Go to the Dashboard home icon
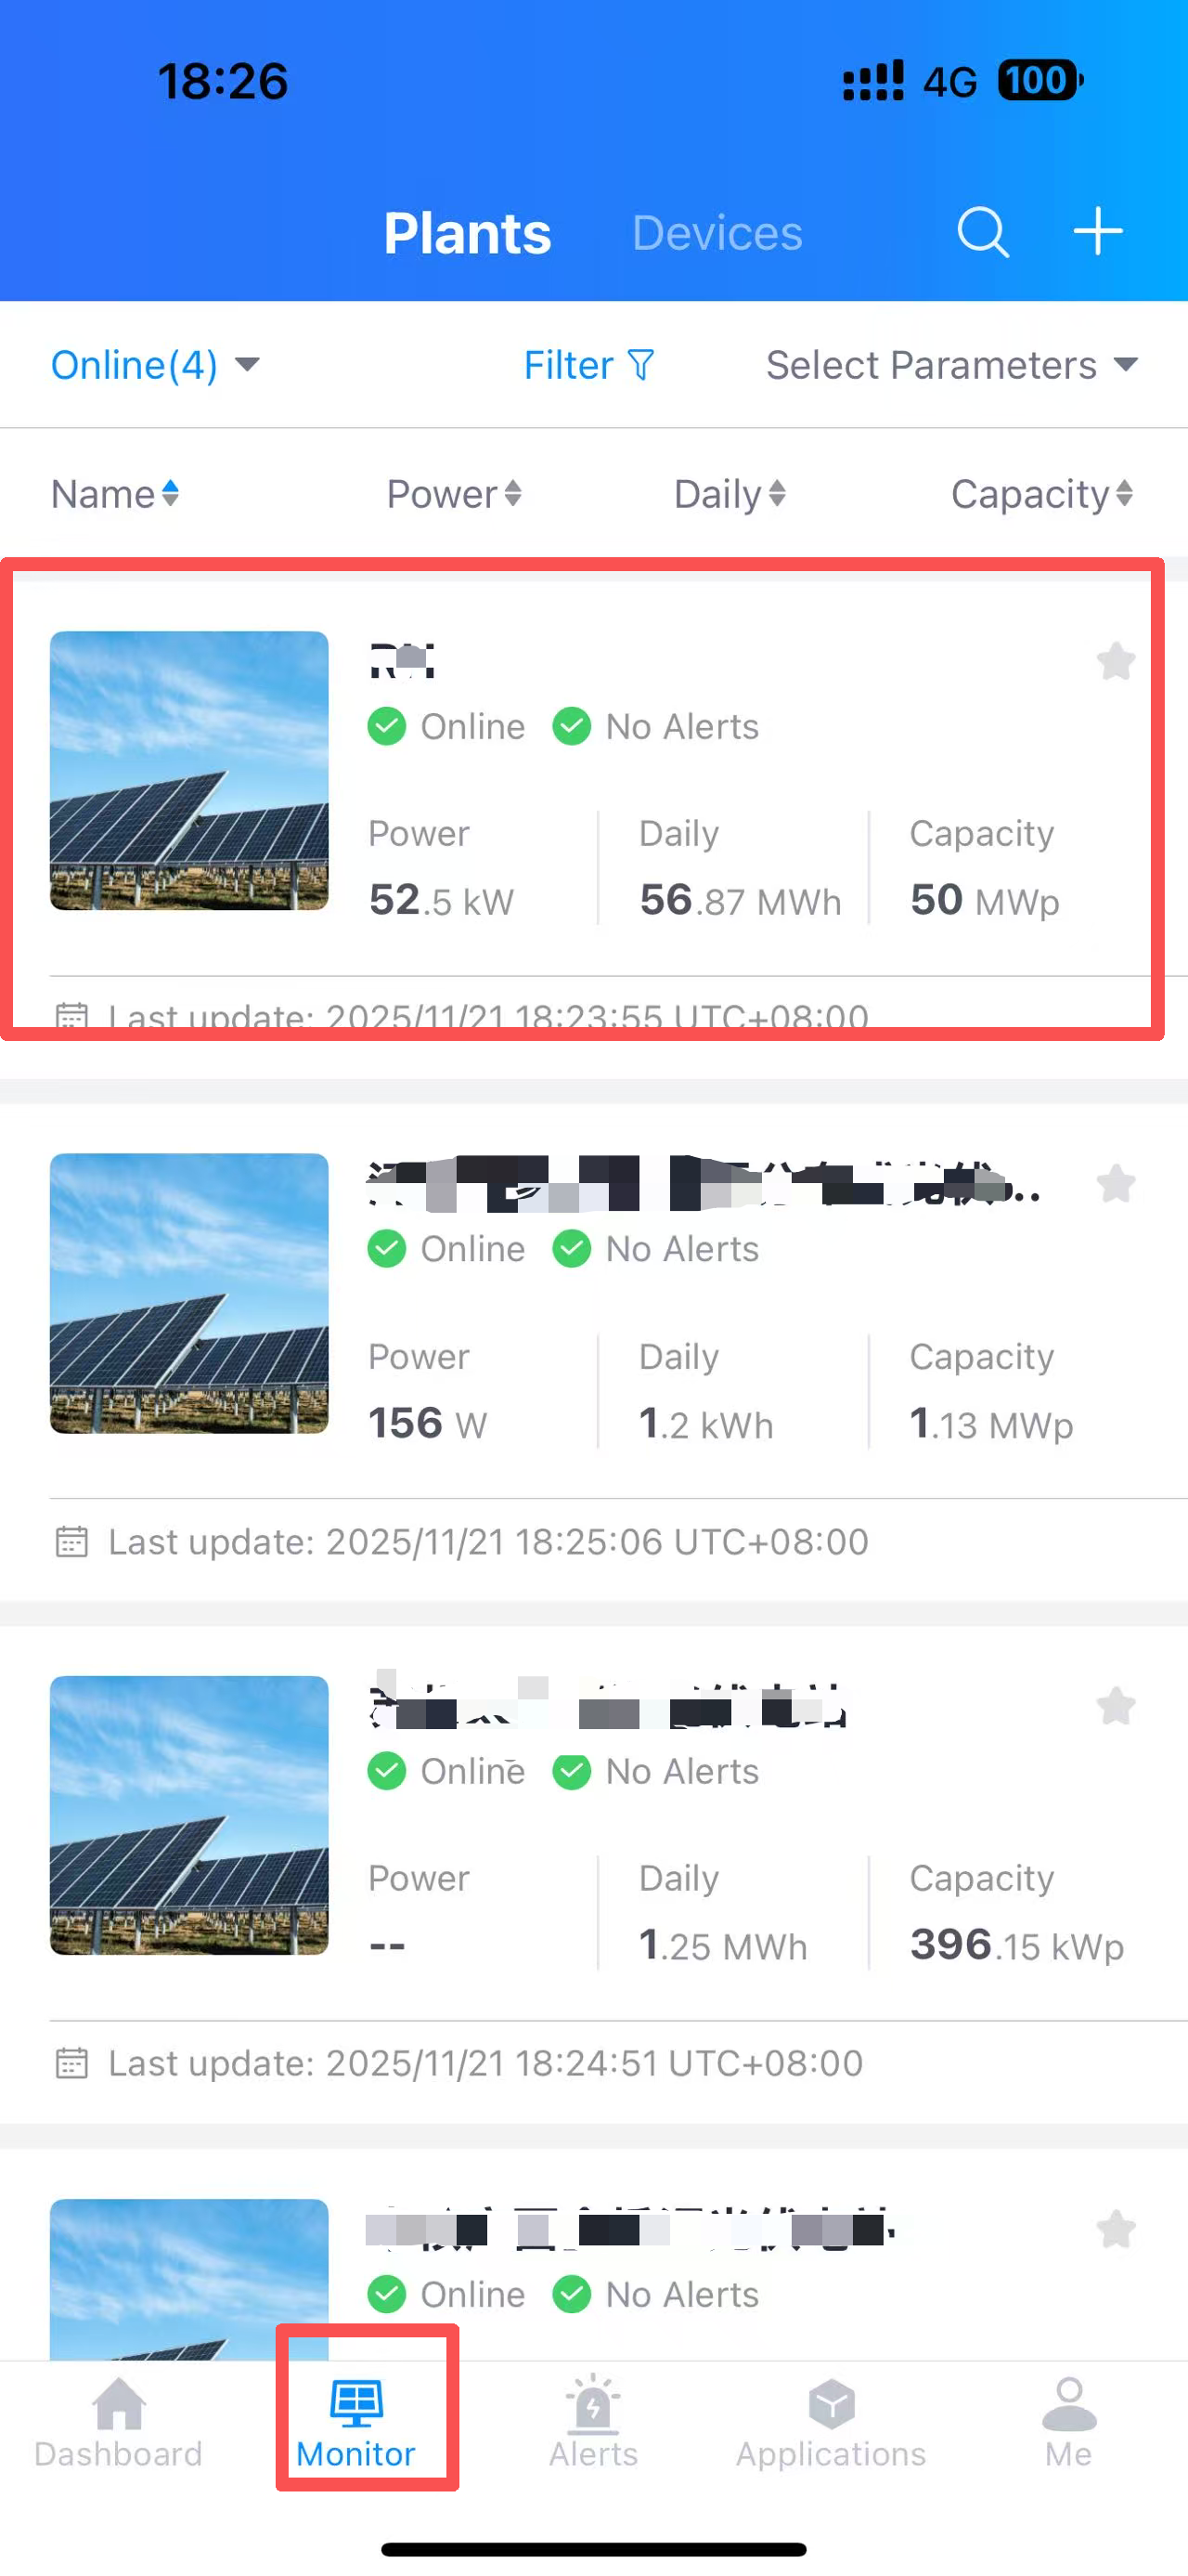The image size is (1188, 2576). click(x=119, y=2404)
